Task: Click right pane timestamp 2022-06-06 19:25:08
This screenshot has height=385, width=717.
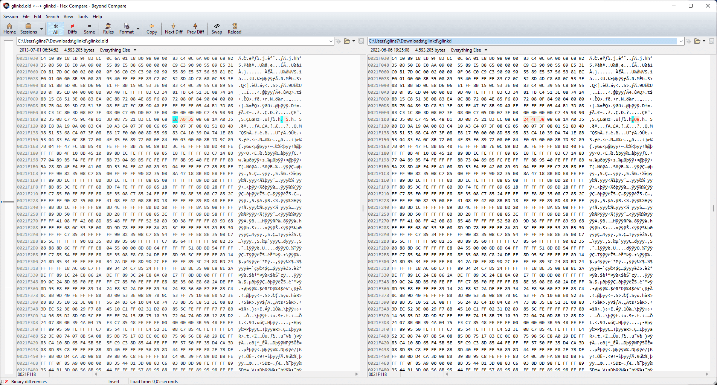Action: 390,50
